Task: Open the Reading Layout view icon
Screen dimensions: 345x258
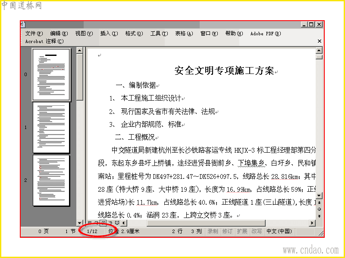Action: (x=117, y=223)
